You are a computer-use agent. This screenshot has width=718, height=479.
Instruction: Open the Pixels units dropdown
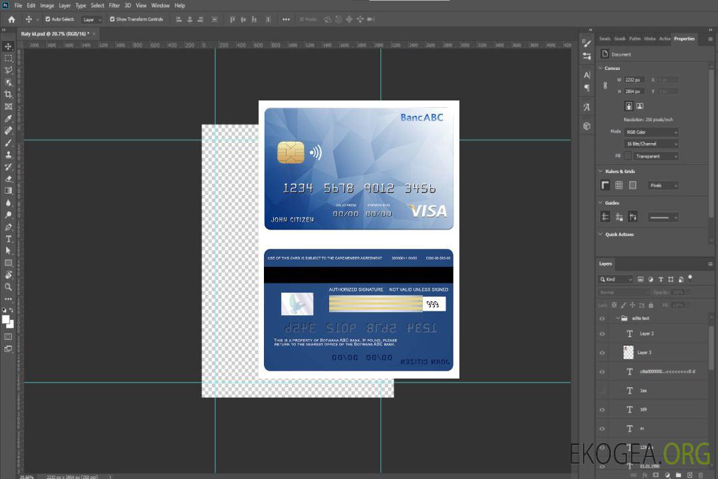[x=663, y=185]
